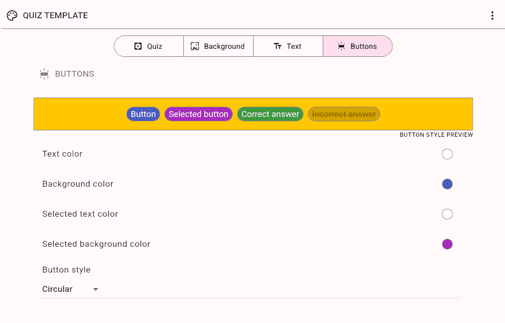This screenshot has width=505, height=323.
Task: Expand the Circular style selector
Action: 70,289
